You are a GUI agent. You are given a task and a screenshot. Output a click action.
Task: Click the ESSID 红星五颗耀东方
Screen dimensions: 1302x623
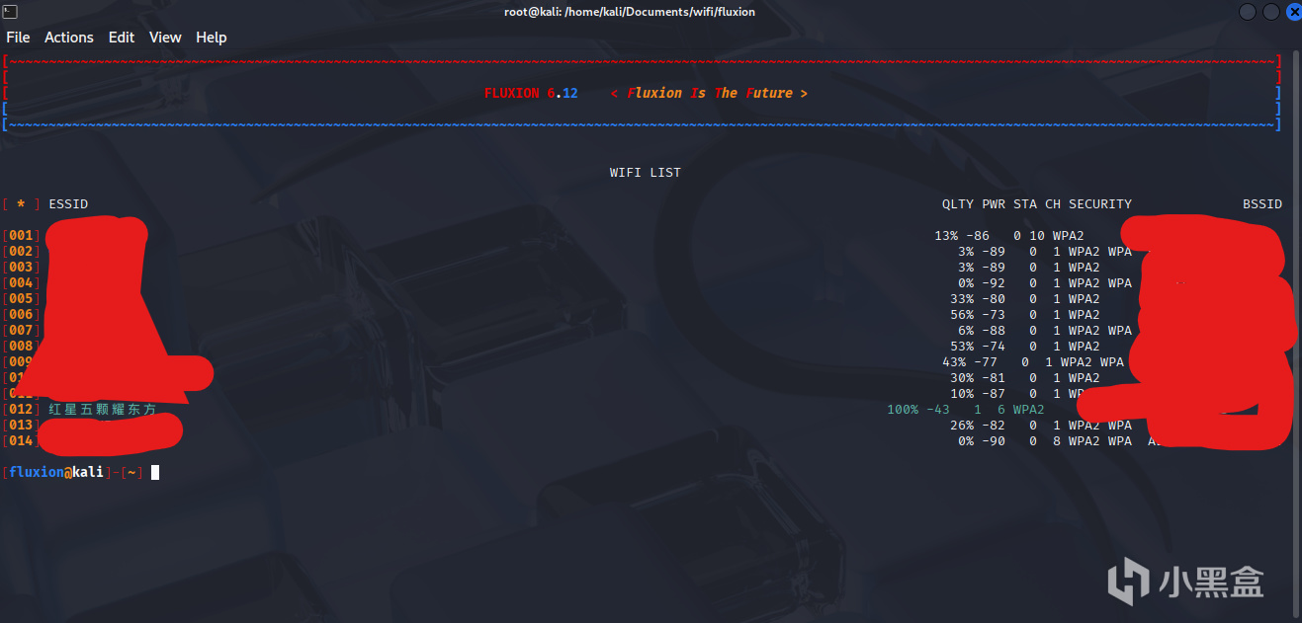(103, 410)
